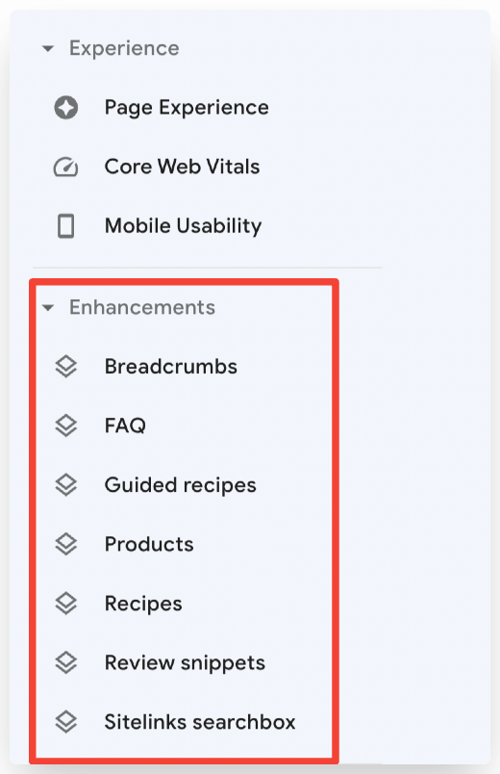Click the Guided recipes layers icon
The image size is (500, 774).
(x=66, y=485)
